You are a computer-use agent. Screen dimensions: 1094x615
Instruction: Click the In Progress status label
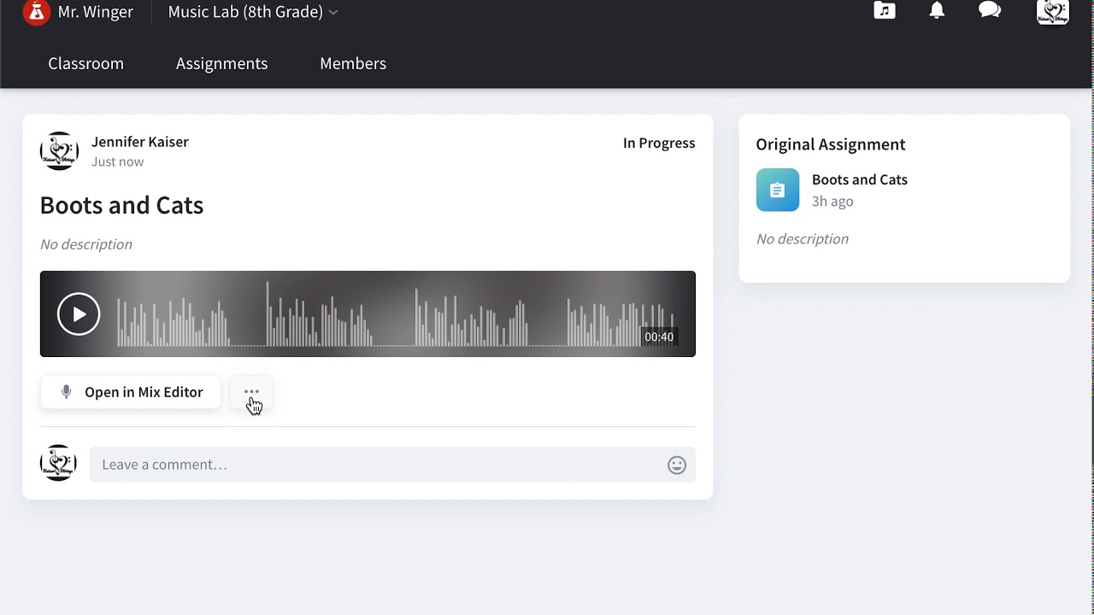click(x=659, y=143)
